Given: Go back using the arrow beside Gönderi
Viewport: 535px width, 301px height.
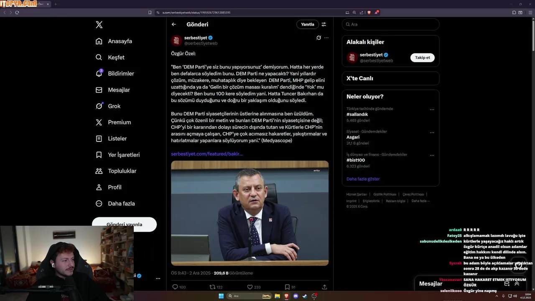Looking at the screenshot, I should click(174, 24).
